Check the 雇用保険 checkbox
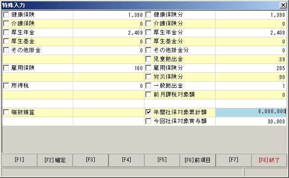The image size is (289, 178). point(6,68)
